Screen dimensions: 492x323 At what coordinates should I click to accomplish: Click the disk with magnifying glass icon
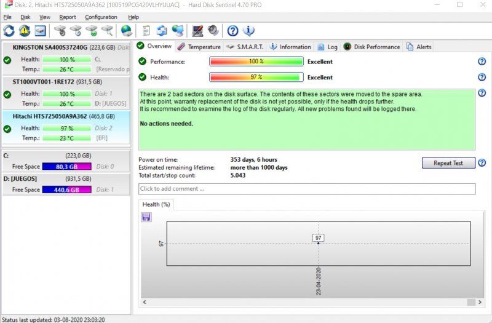[x=107, y=31]
